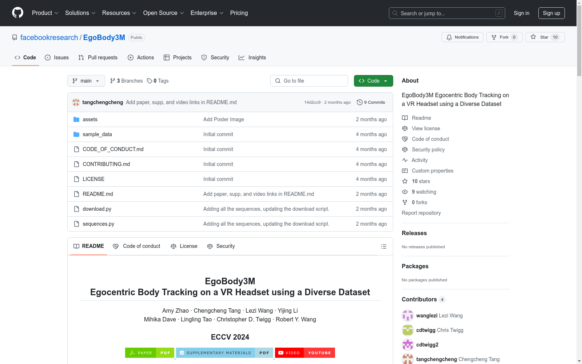This screenshot has width=582, height=364.
Task: Open the SUPPLEMENTARY MATERIALS PDF badge
Action: tap(224, 353)
